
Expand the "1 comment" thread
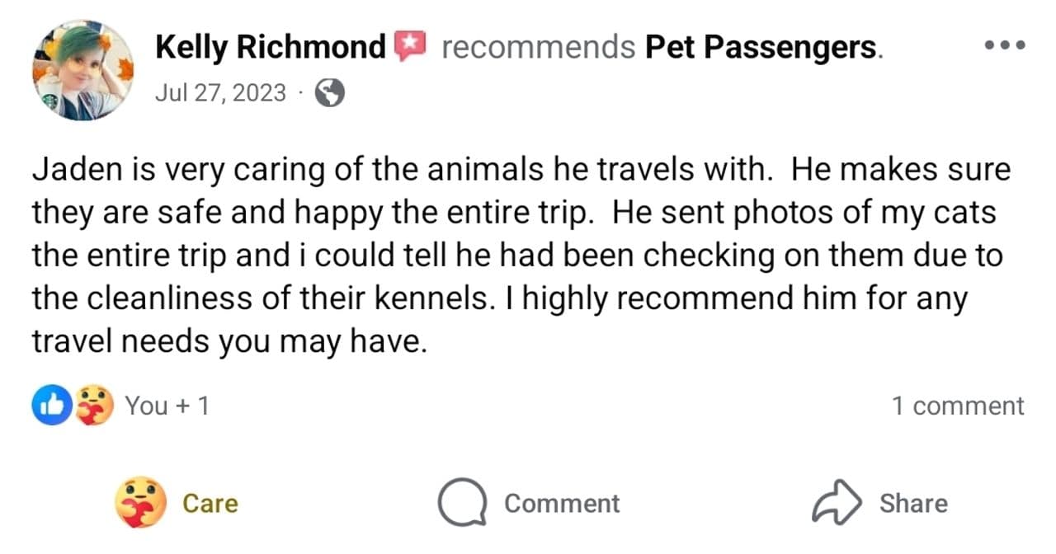957,406
